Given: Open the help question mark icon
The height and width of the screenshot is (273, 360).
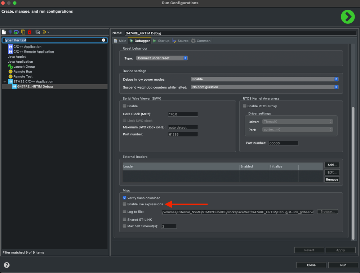Looking at the screenshot, I should pos(6,265).
